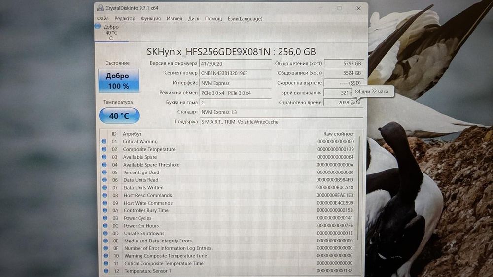Open the Файл menu
This screenshot has height=277, width=493.
(103, 19)
